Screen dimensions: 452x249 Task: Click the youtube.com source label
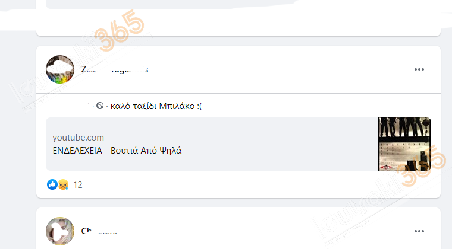78,138
